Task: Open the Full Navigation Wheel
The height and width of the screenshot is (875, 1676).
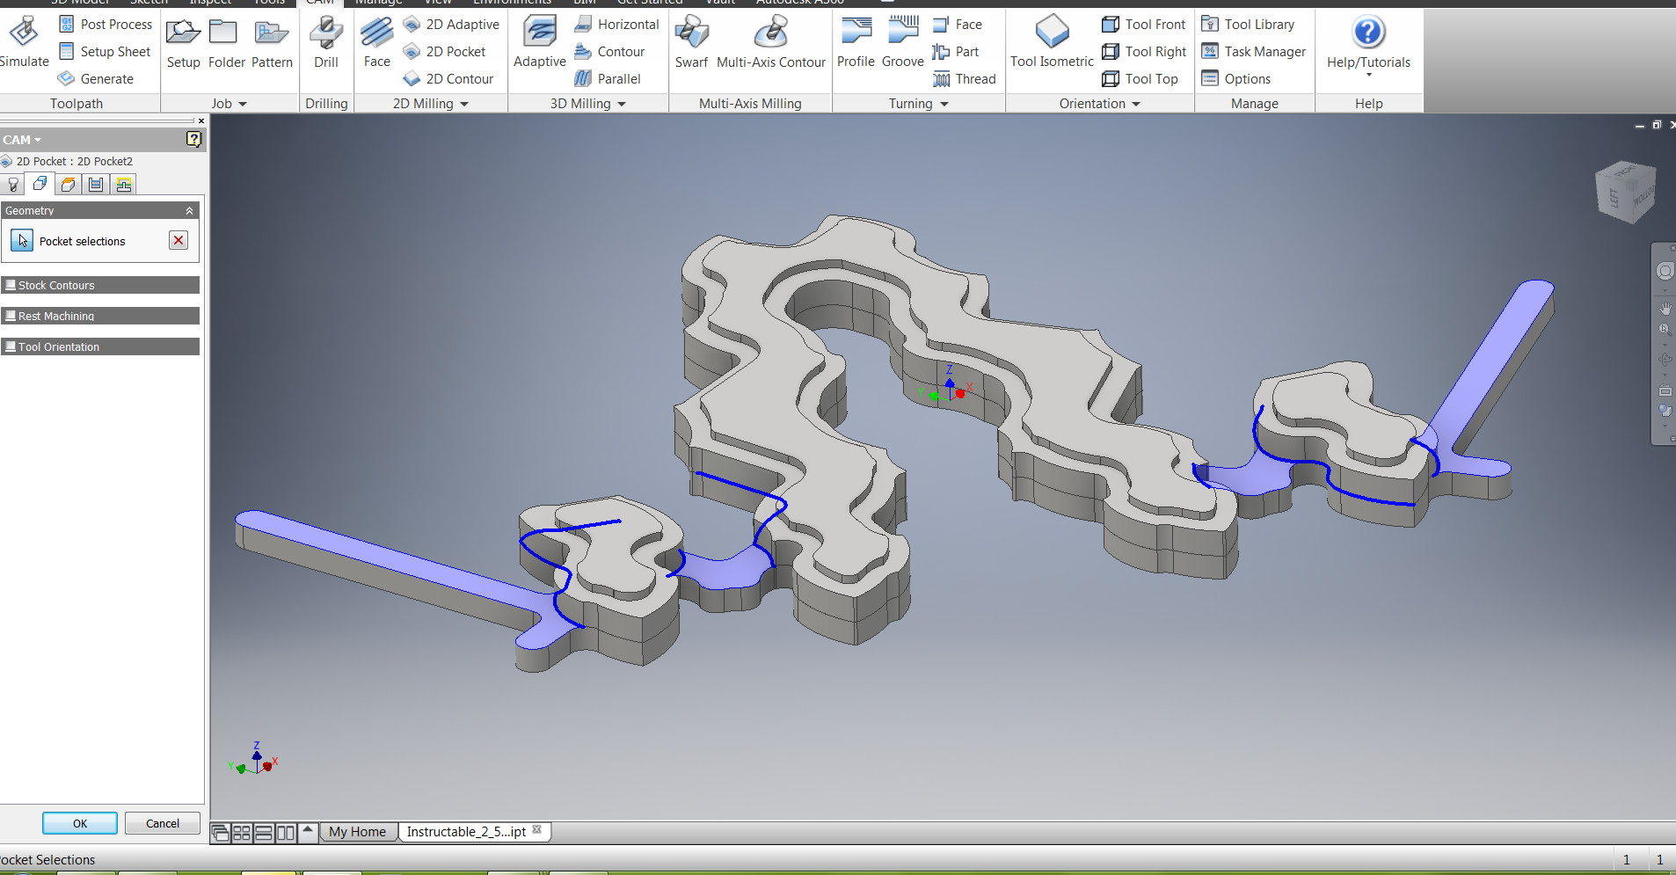Action: click(1665, 271)
